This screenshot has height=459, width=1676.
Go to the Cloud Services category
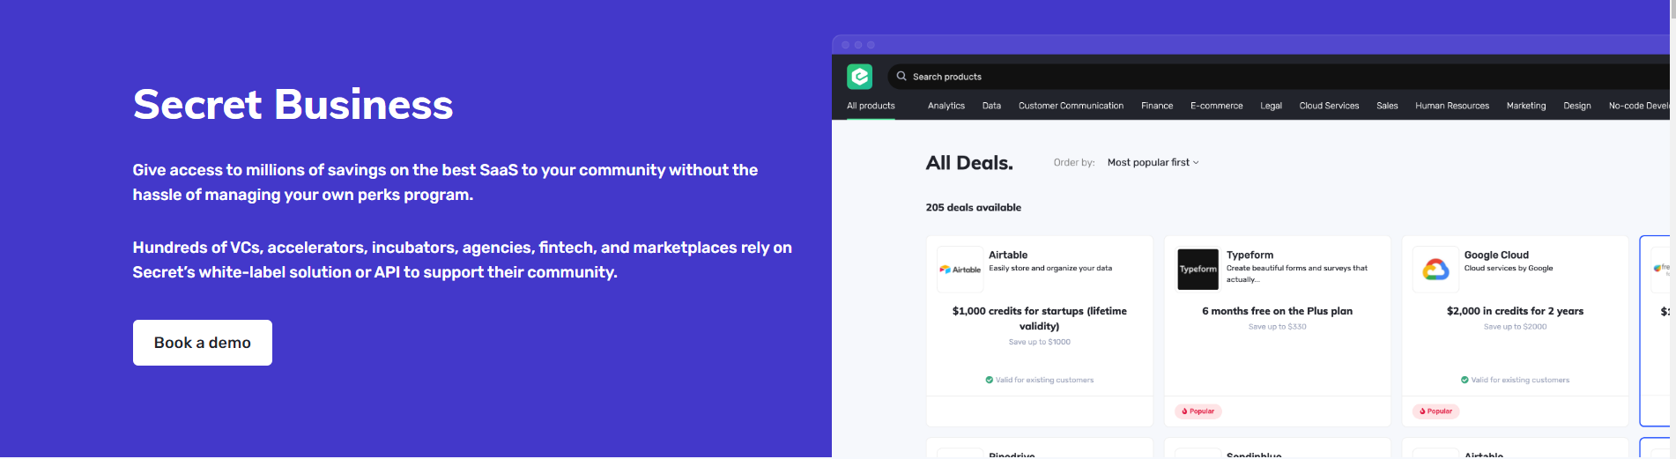point(1329,106)
